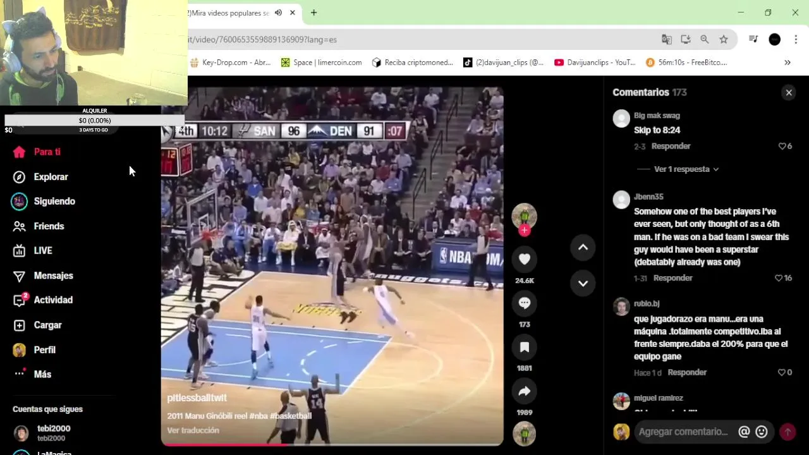
Task: Open comments via the speech bubble icon
Action: point(524,303)
